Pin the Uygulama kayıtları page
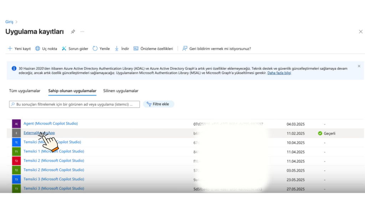365x205 pixels. coord(73,31)
